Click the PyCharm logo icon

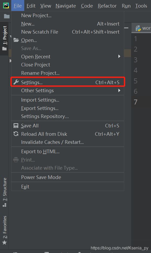pyautogui.click(x=6, y=5)
